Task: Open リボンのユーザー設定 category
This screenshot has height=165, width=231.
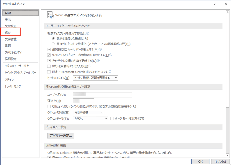Action: tap(21, 66)
